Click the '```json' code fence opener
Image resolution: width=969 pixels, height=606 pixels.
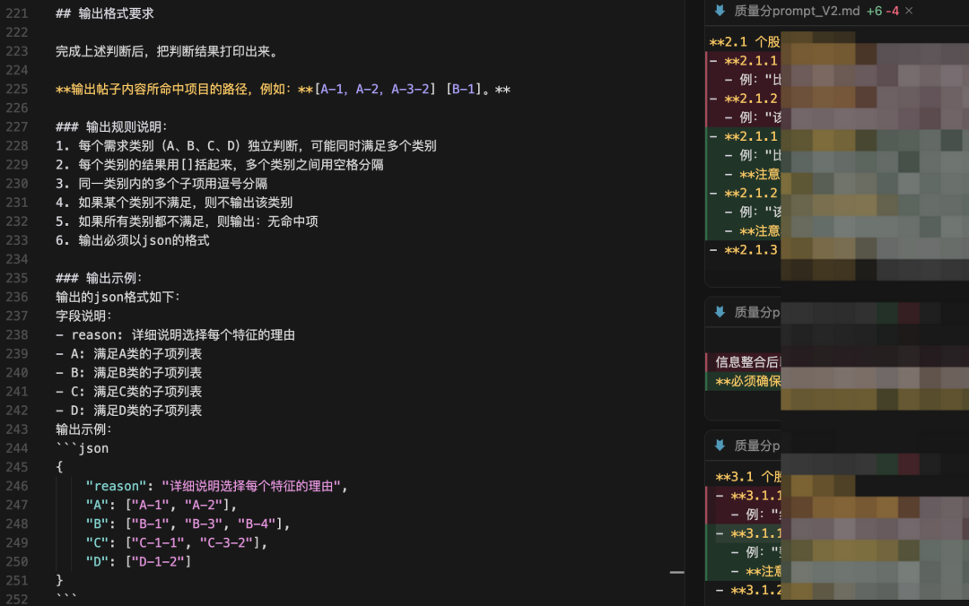click(83, 448)
